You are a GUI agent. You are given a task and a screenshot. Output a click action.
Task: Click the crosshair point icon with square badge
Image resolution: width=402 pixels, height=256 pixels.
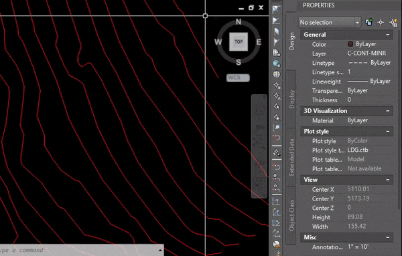point(276,85)
